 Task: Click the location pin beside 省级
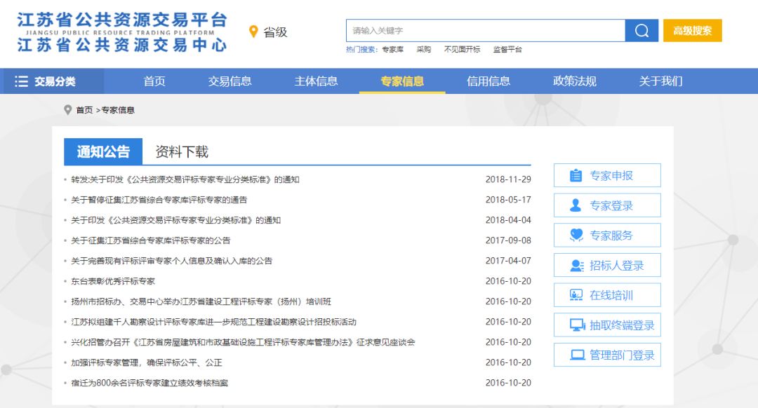tap(254, 31)
